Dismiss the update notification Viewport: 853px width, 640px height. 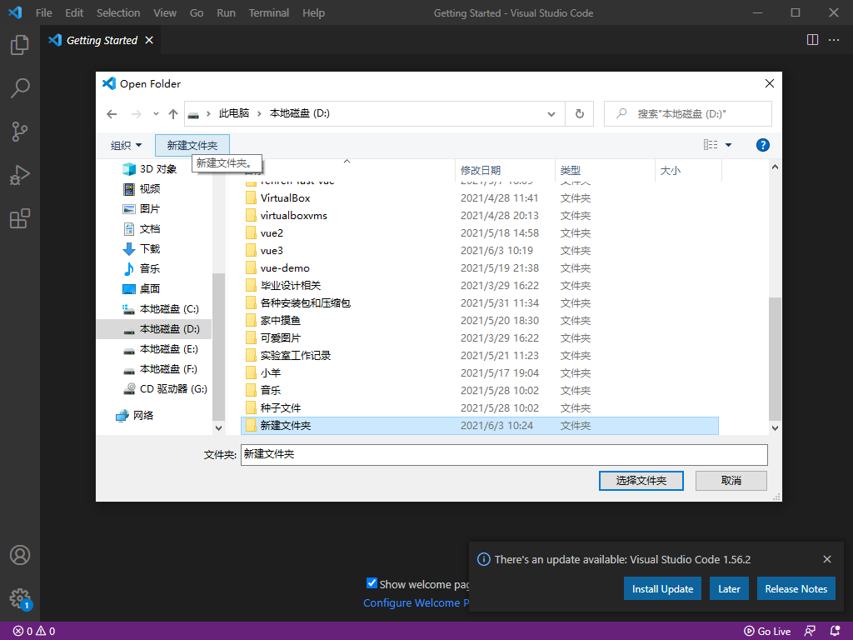tap(827, 559)
